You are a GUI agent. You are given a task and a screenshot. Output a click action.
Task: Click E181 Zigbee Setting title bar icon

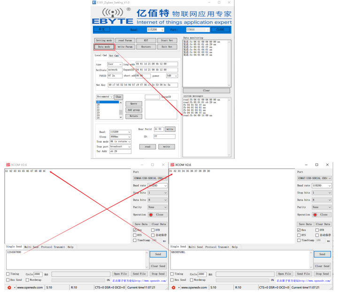94,2
